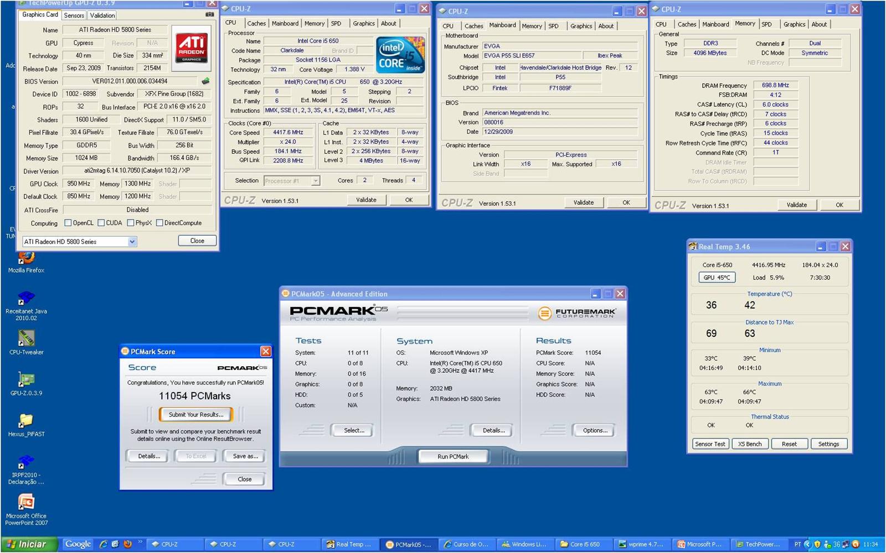Switch to the Sensors tab in GPU-Z

point(74,15)
